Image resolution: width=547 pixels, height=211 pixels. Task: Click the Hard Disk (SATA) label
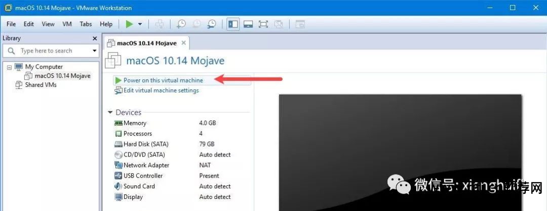pos(146,144)
